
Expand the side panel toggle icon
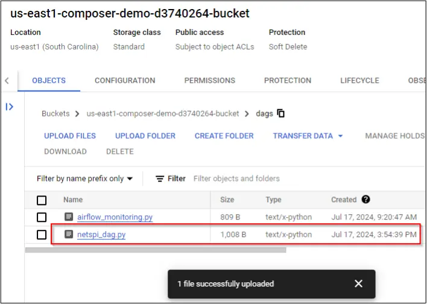[9, 107]
